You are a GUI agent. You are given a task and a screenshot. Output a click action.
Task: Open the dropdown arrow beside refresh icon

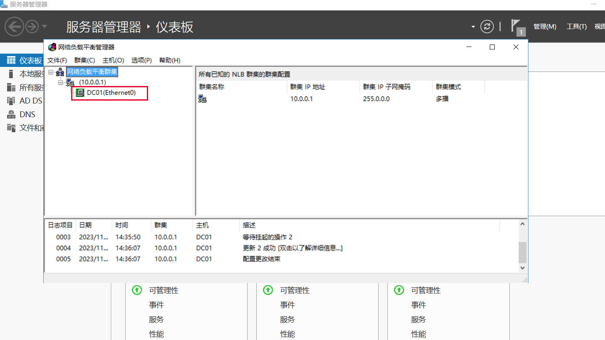click(473, 27)
